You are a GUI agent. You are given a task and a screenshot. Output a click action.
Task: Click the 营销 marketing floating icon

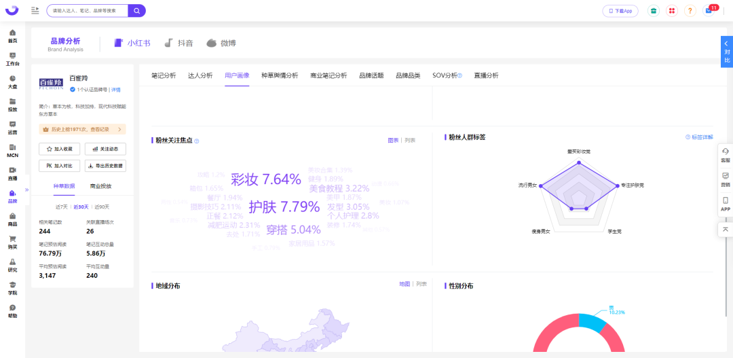[x=726, y=179]
